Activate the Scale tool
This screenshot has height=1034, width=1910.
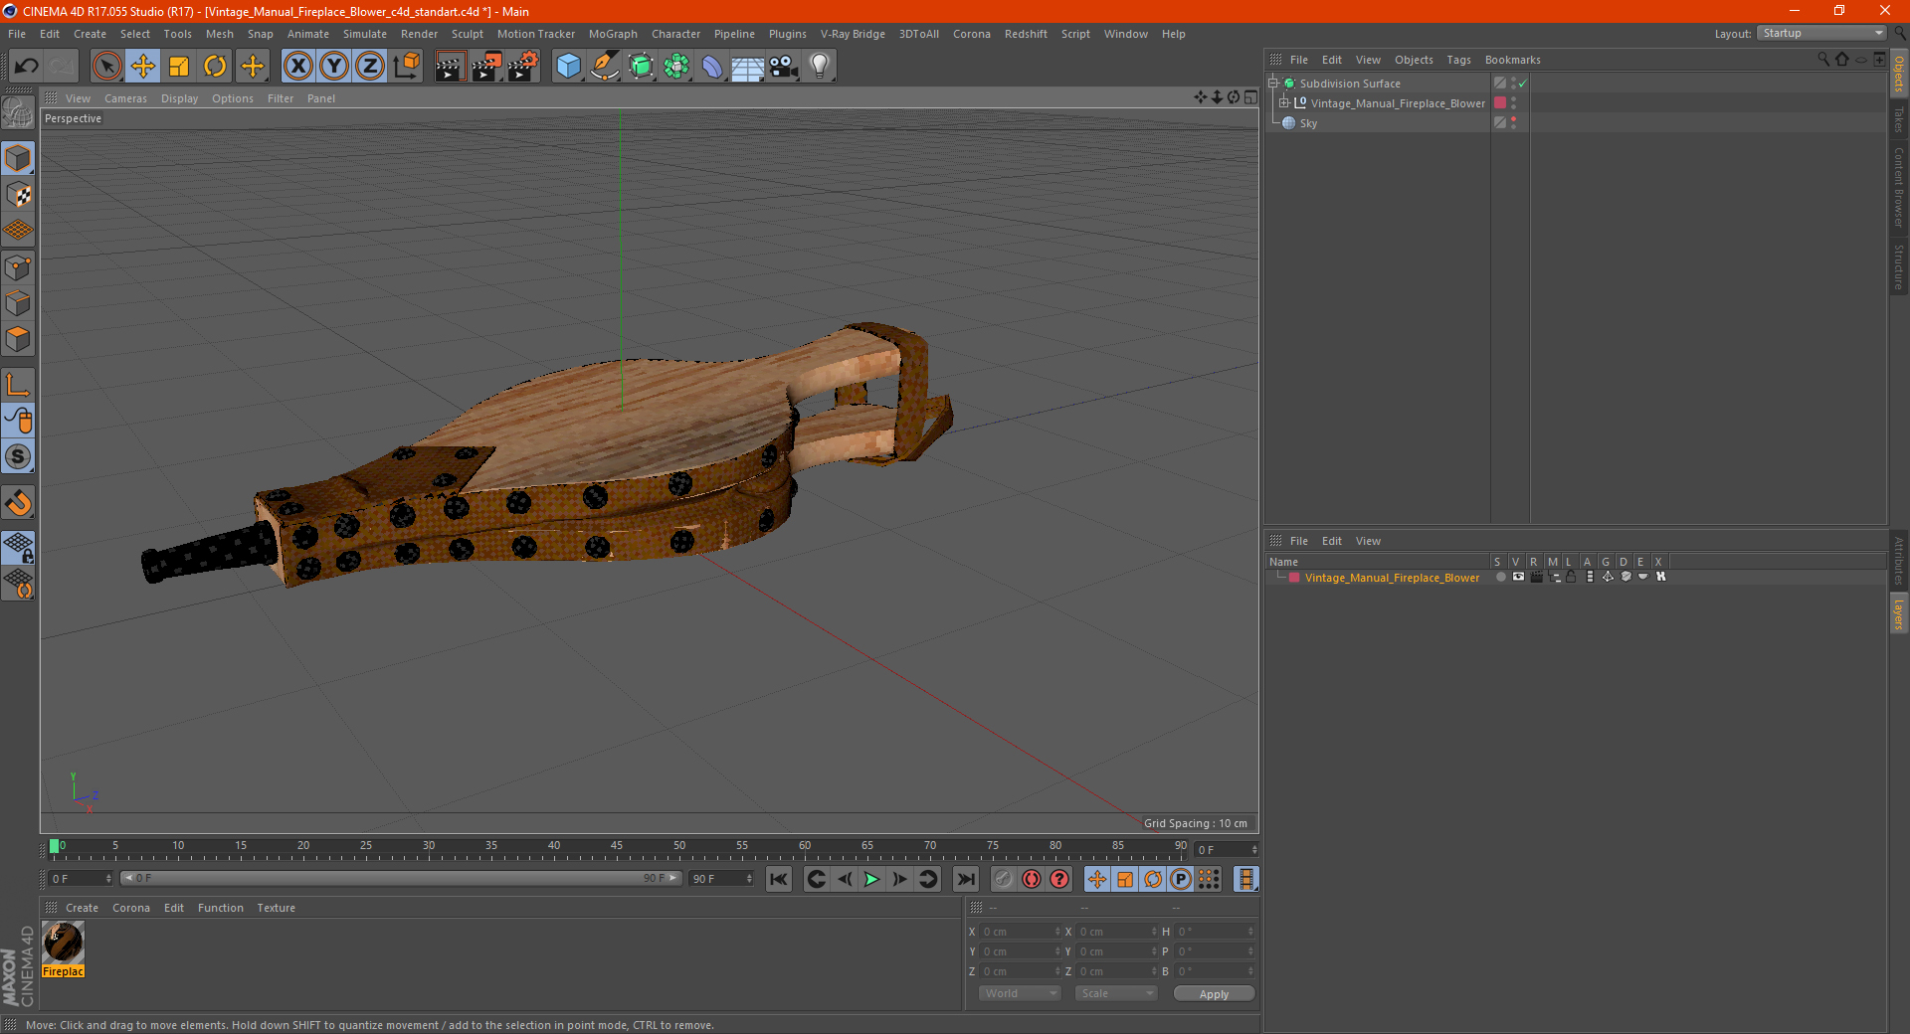coord(179,67)
